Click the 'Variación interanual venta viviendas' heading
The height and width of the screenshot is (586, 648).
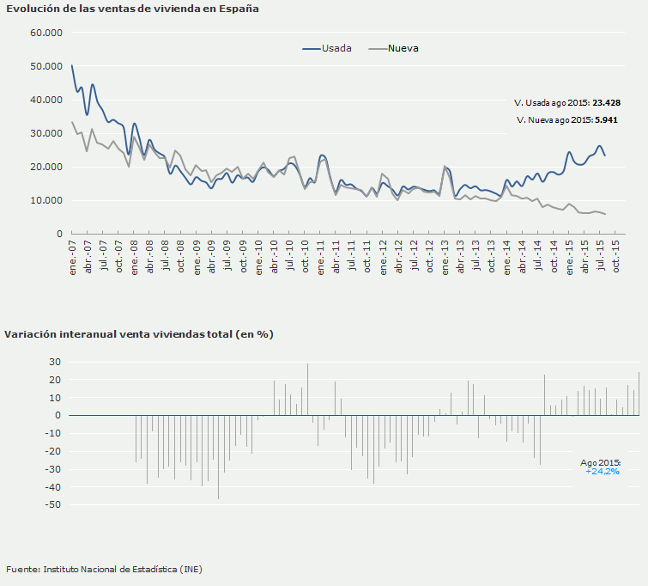coord(138,333)
